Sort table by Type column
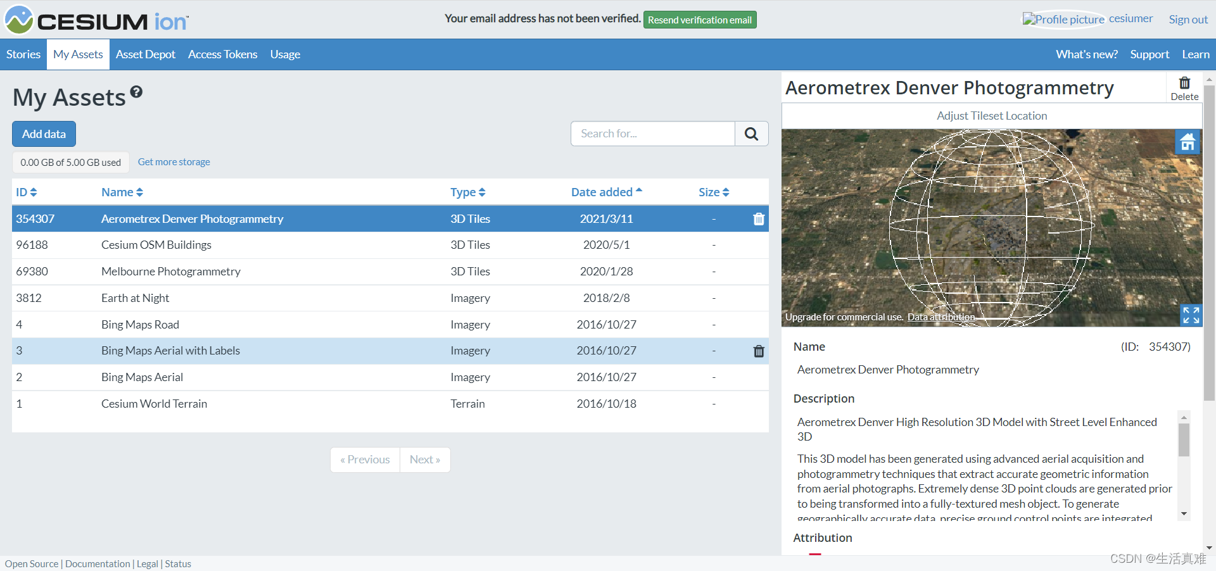 coord(468,192)
